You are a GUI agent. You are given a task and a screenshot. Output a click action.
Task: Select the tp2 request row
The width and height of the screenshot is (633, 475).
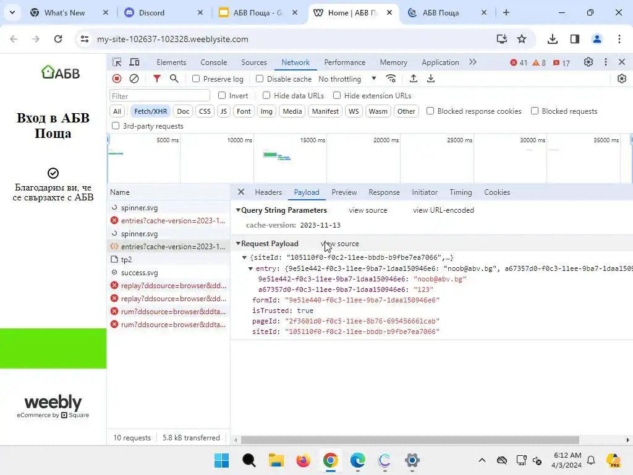[x=168, y=259]
